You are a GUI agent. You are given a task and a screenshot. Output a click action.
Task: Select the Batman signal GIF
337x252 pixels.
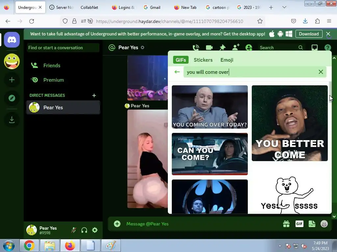click(x=210, y=197)
